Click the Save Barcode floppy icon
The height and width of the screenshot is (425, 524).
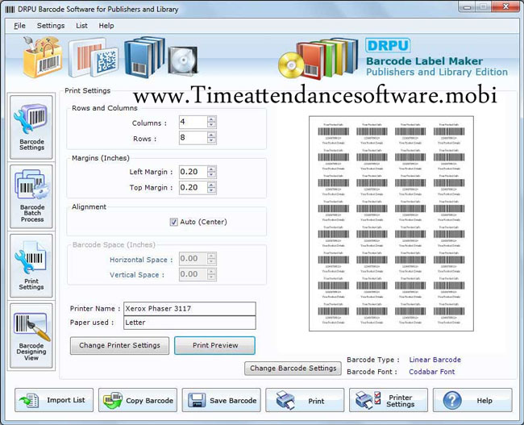point(197,400)
